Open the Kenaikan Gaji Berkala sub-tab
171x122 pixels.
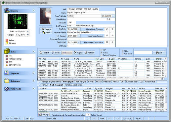tap(73, 85)
